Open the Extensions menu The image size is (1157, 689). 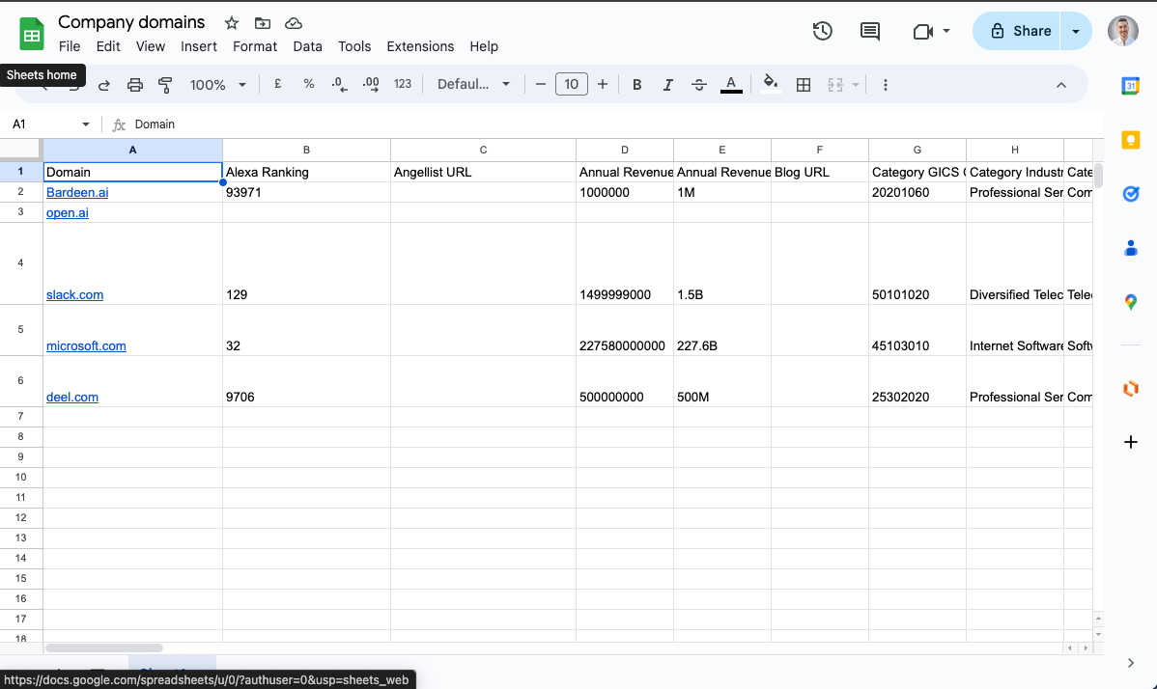point(420,46)
